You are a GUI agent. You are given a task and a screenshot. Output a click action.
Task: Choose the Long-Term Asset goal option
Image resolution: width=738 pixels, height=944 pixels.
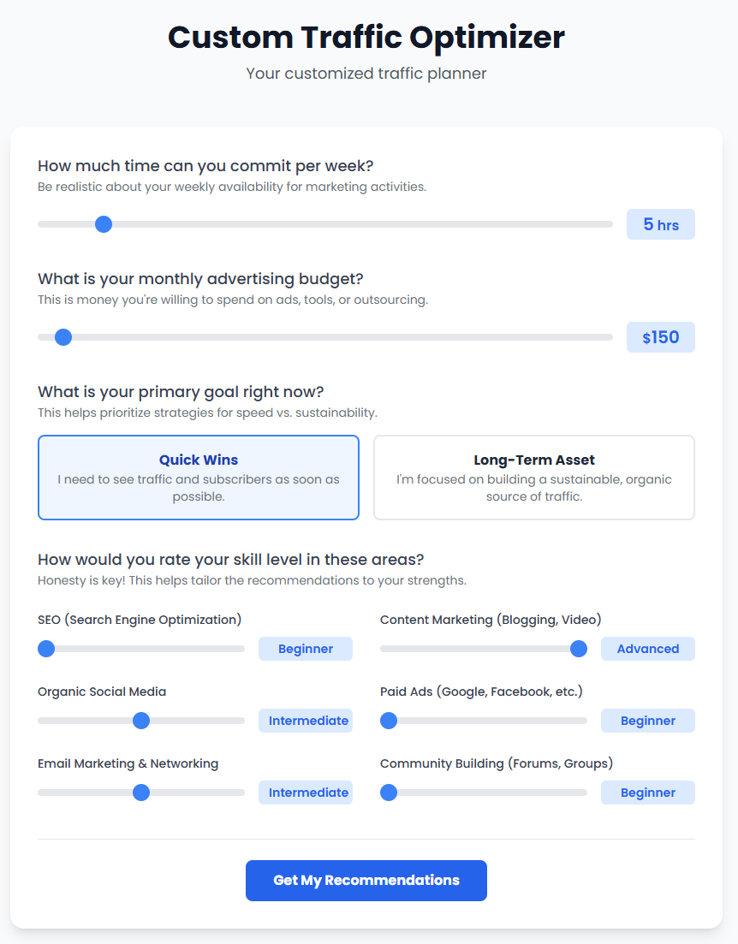(x=533, y=478)
